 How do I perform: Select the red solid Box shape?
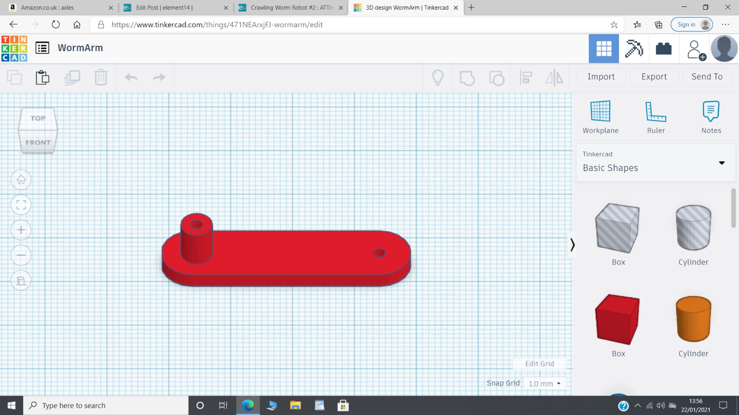coord(618,320)
